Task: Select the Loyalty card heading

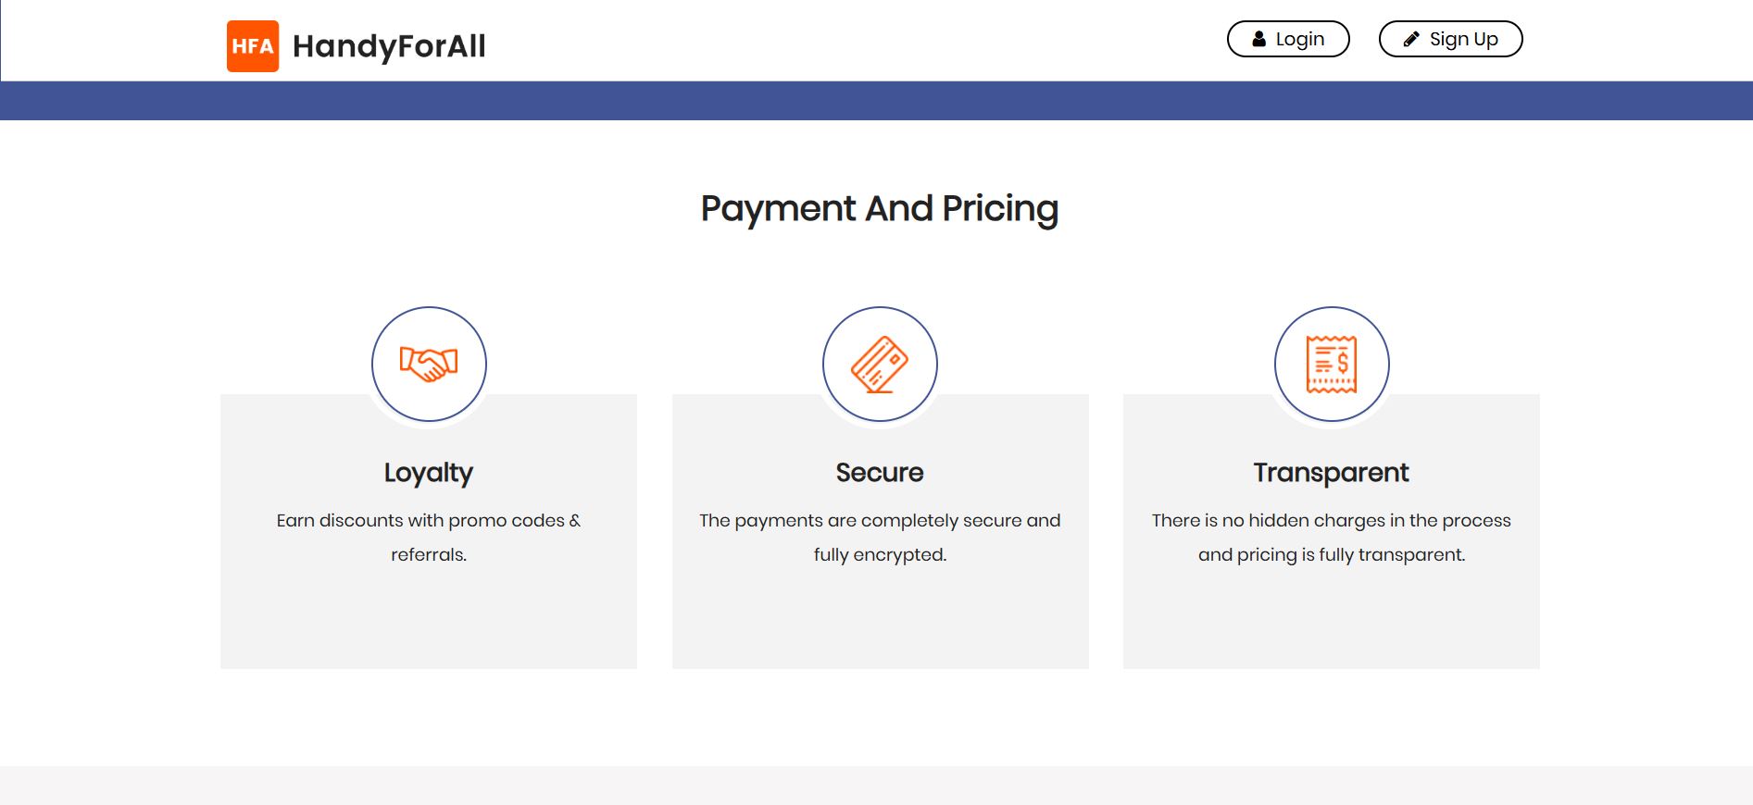Action: click(429, 473)
